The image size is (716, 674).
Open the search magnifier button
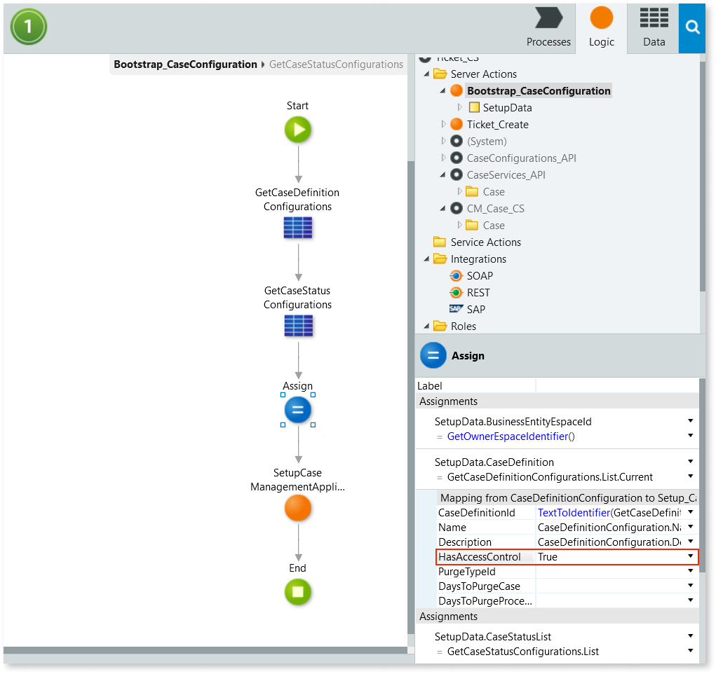point(692,28)
